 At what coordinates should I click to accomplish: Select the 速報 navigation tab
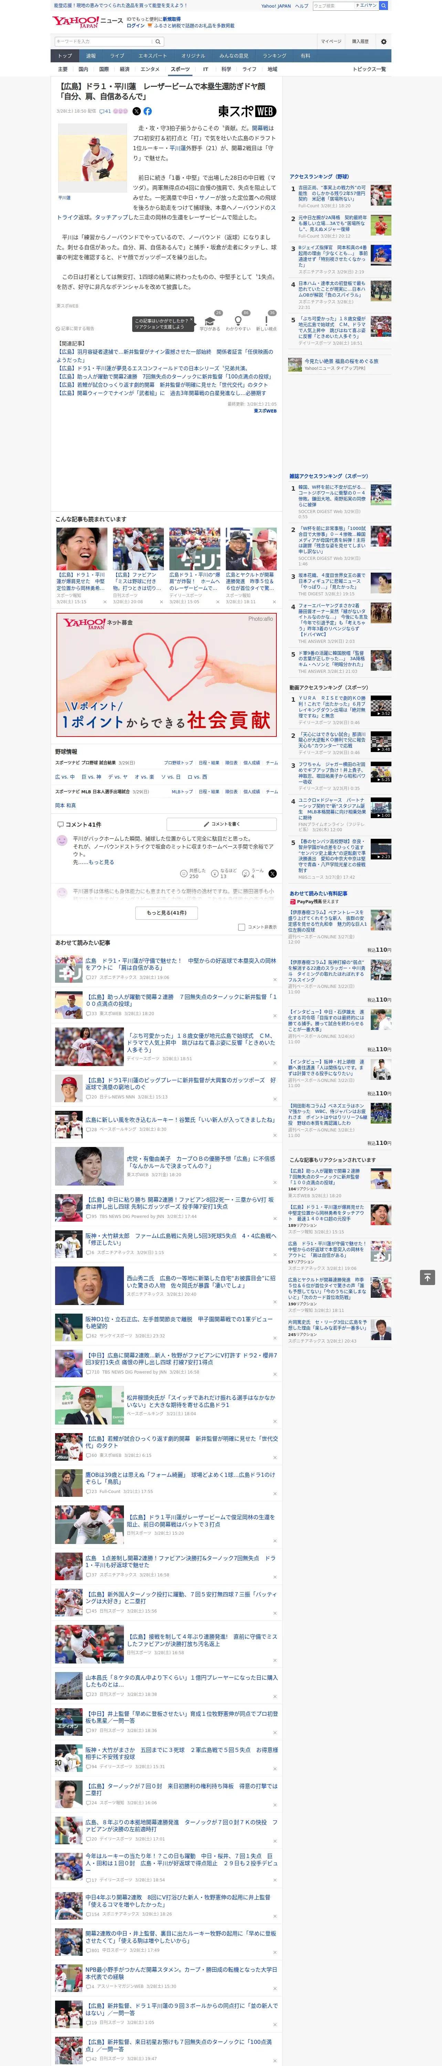(91, 56)
